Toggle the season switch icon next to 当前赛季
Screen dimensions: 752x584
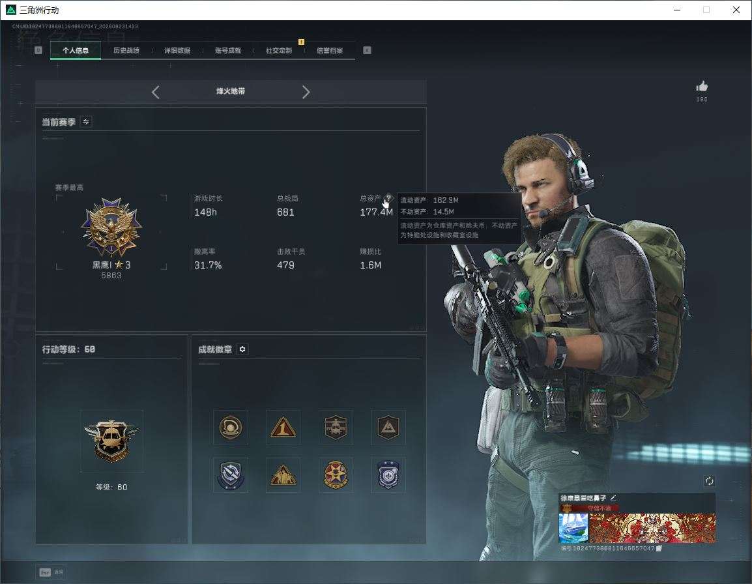point(86,122)
